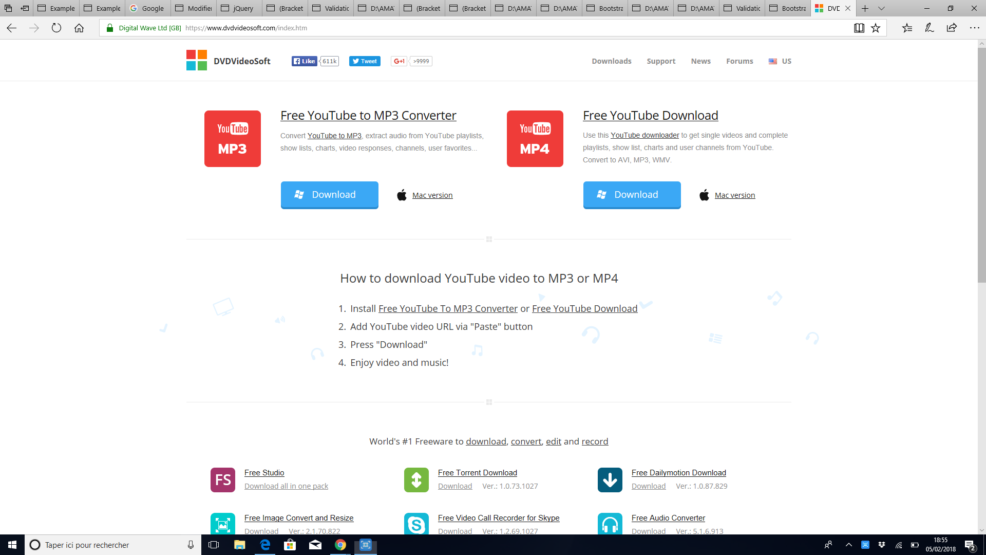Click the Free Image Convert and Resize icon
This screenshot has height=555, width=986.
pos(223,524)
